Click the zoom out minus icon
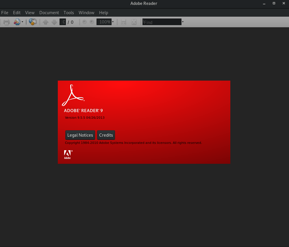This screenshot has width=289, height=247. [x=84, y=22]
